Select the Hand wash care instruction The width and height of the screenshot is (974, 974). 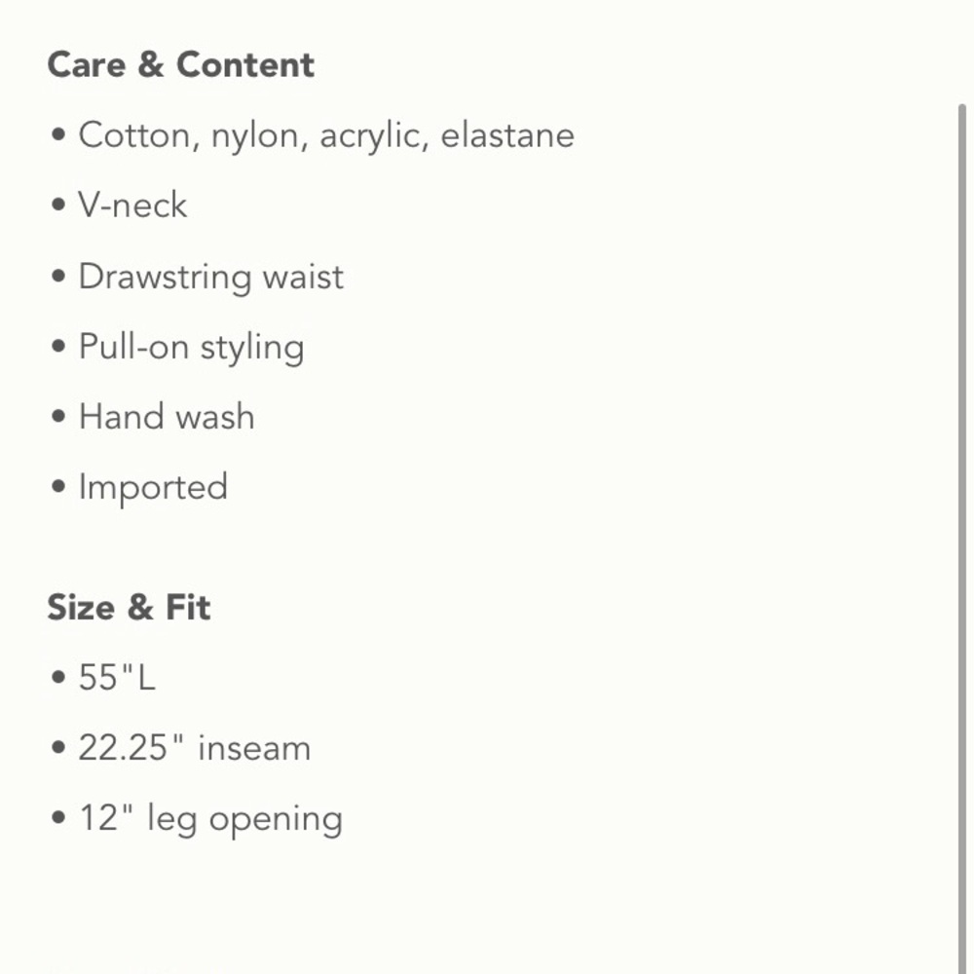tap(167, 417)
